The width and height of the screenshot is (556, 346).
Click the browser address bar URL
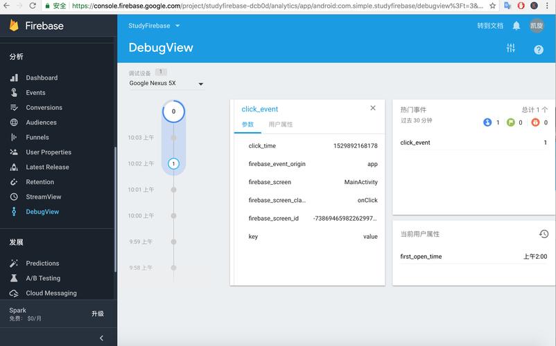277,6
